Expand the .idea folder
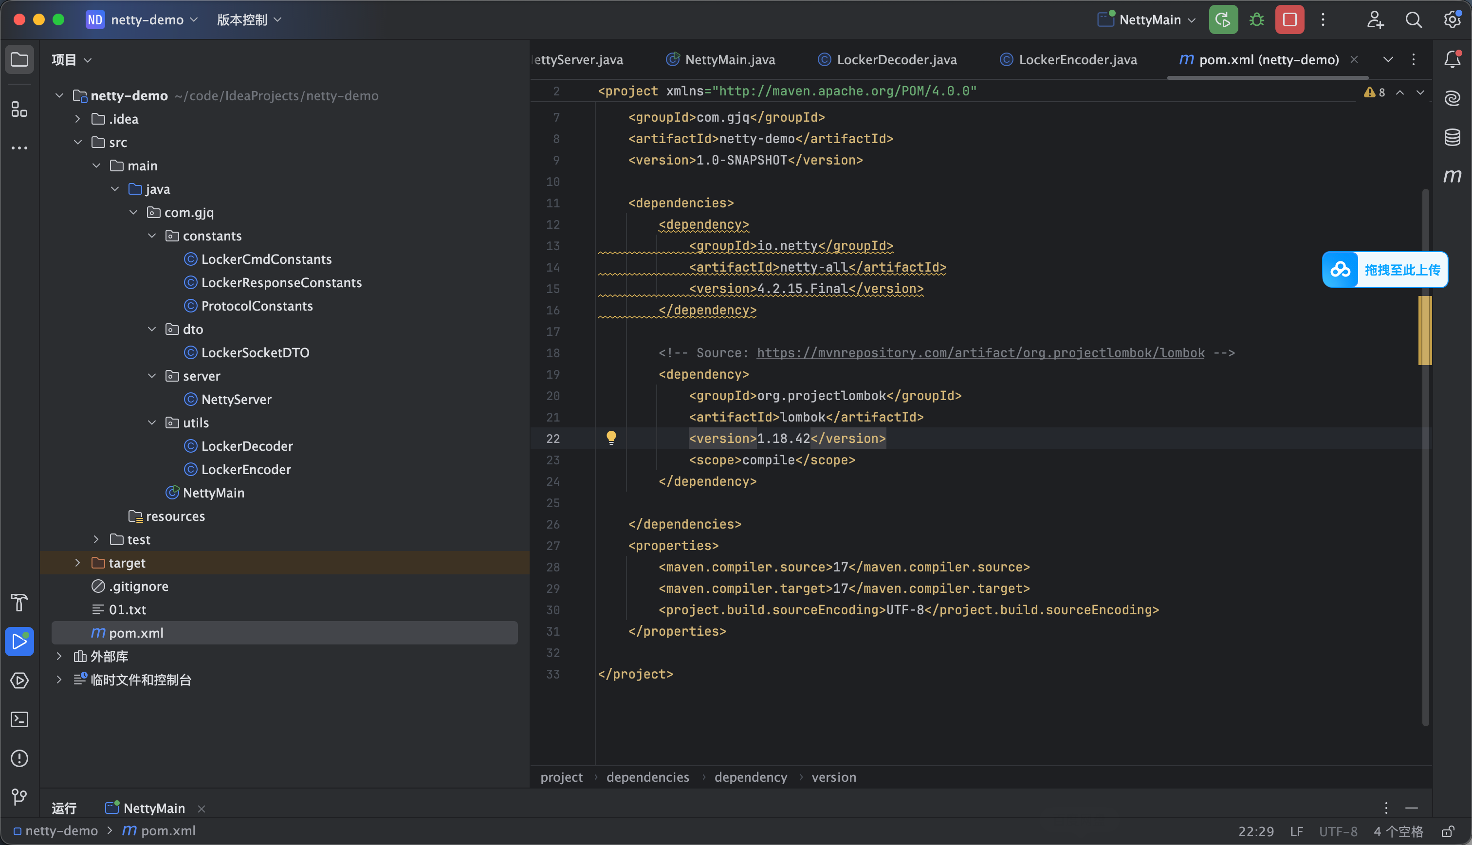Screen dimensions: 1472x845 tap(78, 119)
